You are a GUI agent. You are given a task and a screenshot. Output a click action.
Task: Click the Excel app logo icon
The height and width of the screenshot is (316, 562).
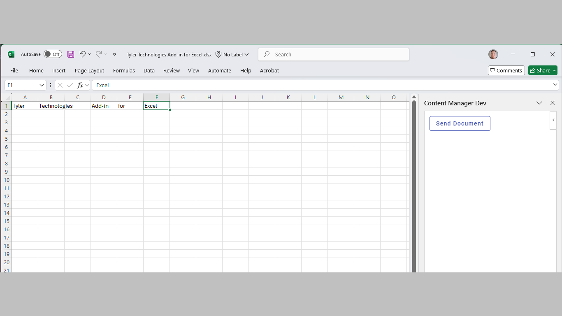(11, 54)
